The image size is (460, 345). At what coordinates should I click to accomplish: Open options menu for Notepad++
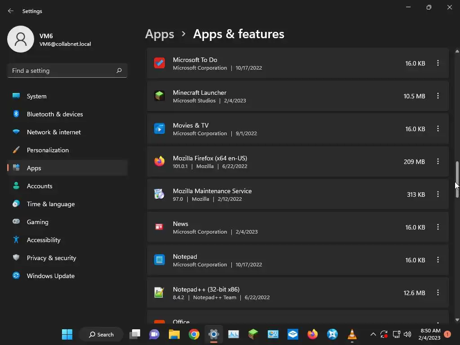click(x=438, y=293)
